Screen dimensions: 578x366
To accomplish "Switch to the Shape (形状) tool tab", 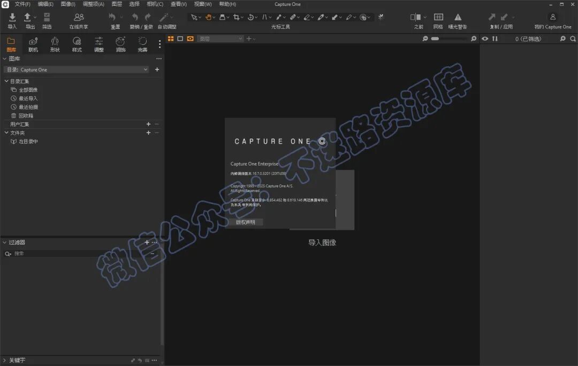I will click(x=55, y=44).
